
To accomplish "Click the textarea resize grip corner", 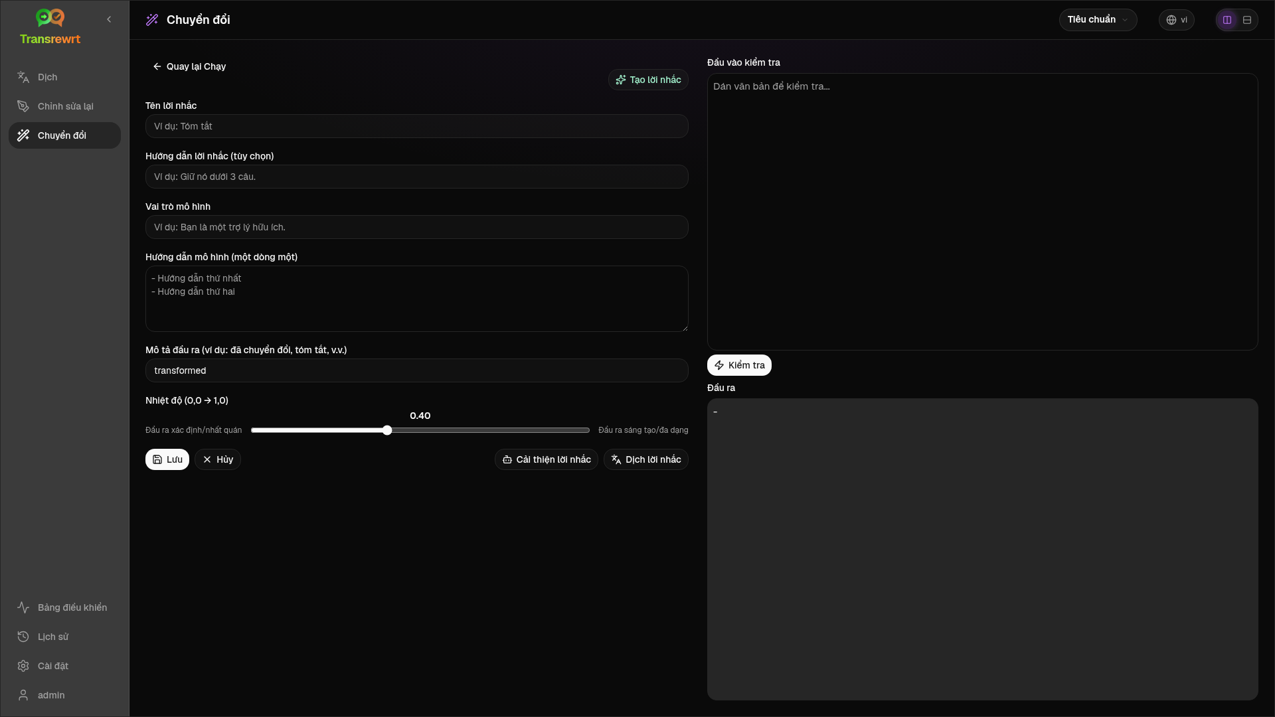I will point(684,327).
